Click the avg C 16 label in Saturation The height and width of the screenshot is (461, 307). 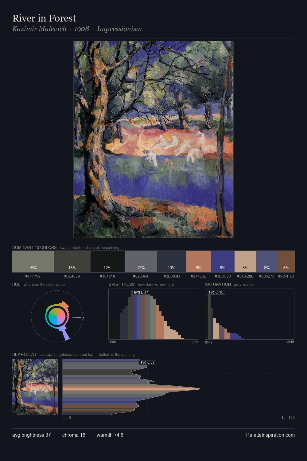[216, 292]
